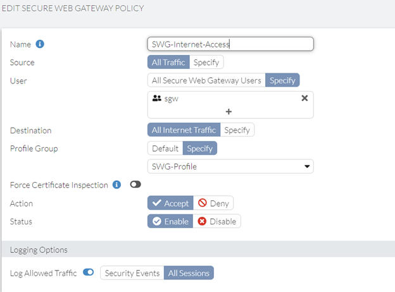Click the plus icon to add user
Viewport: 395px width, 292px height.
(x=229, y=111)
